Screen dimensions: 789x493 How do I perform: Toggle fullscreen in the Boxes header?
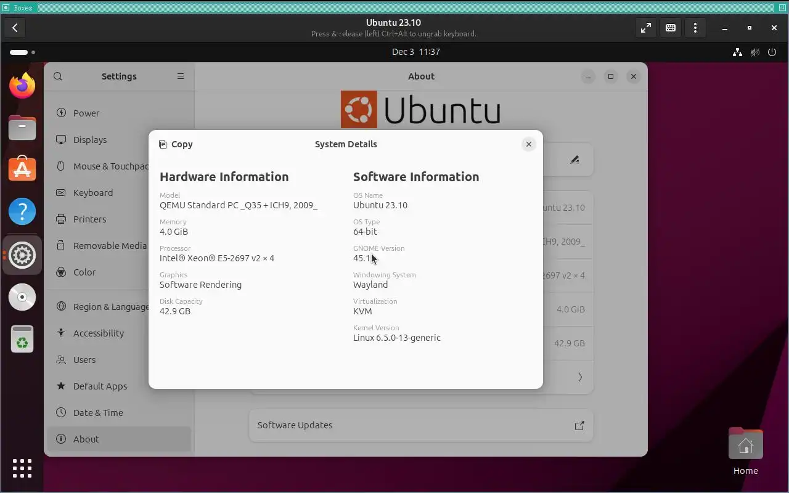[645, 28]
